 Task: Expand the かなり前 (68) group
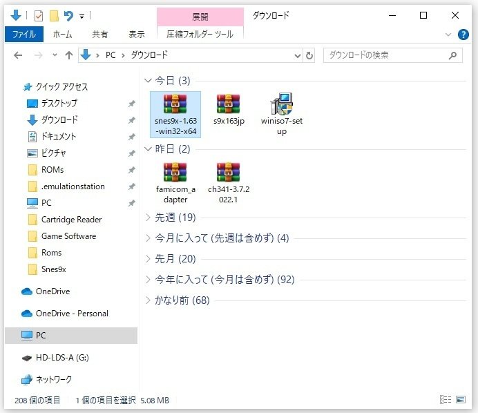pos(148,300)
